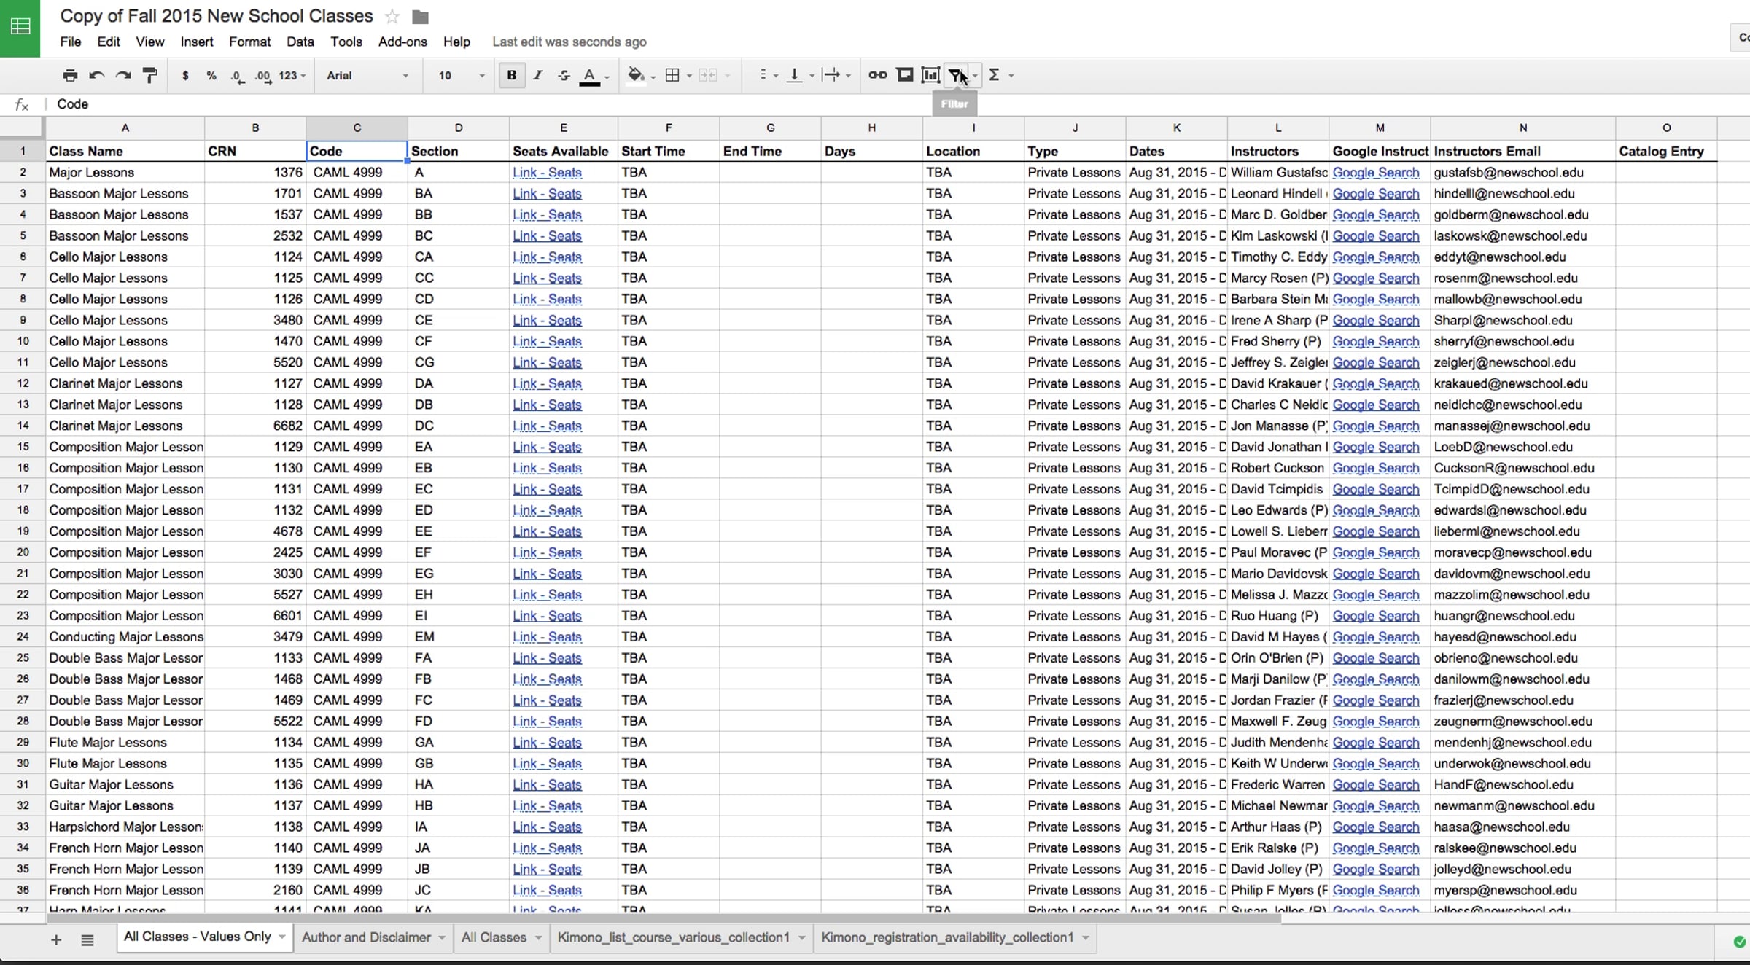The width and height of the screenshot is (1750, 965).
Task: Insert a chart from toolbar
Action: [930, 75]
